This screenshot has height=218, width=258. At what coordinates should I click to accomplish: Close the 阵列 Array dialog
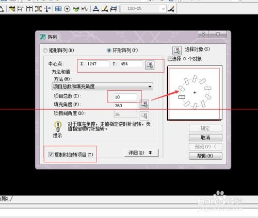click(218, 34)
